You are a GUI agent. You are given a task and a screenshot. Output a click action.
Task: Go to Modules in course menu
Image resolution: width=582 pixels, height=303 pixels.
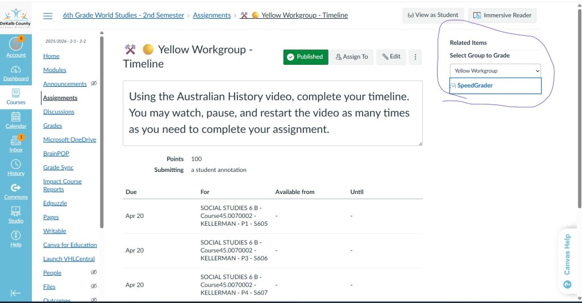55,70
